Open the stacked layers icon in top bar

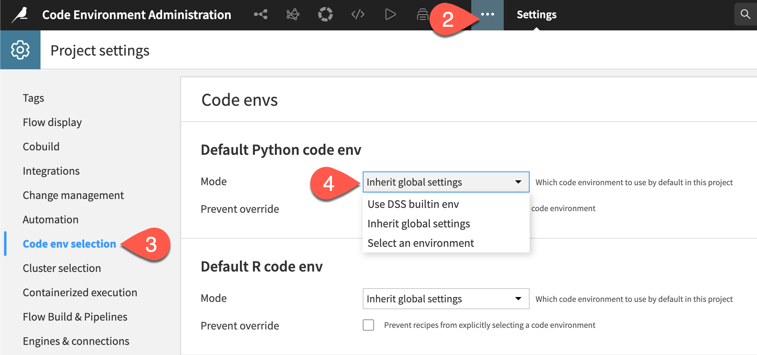coord(422,15)
